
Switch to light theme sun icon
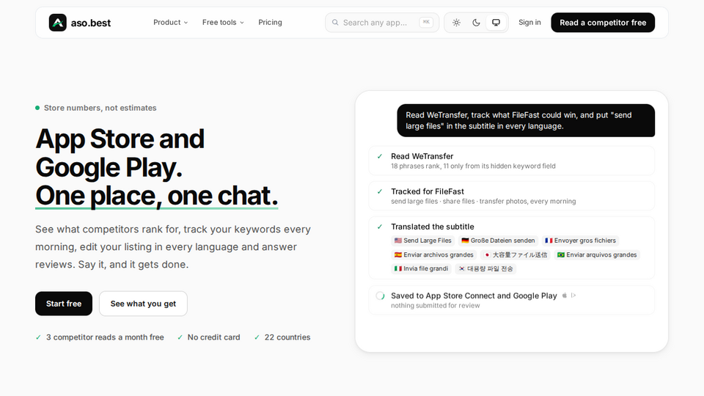(457, 23)
